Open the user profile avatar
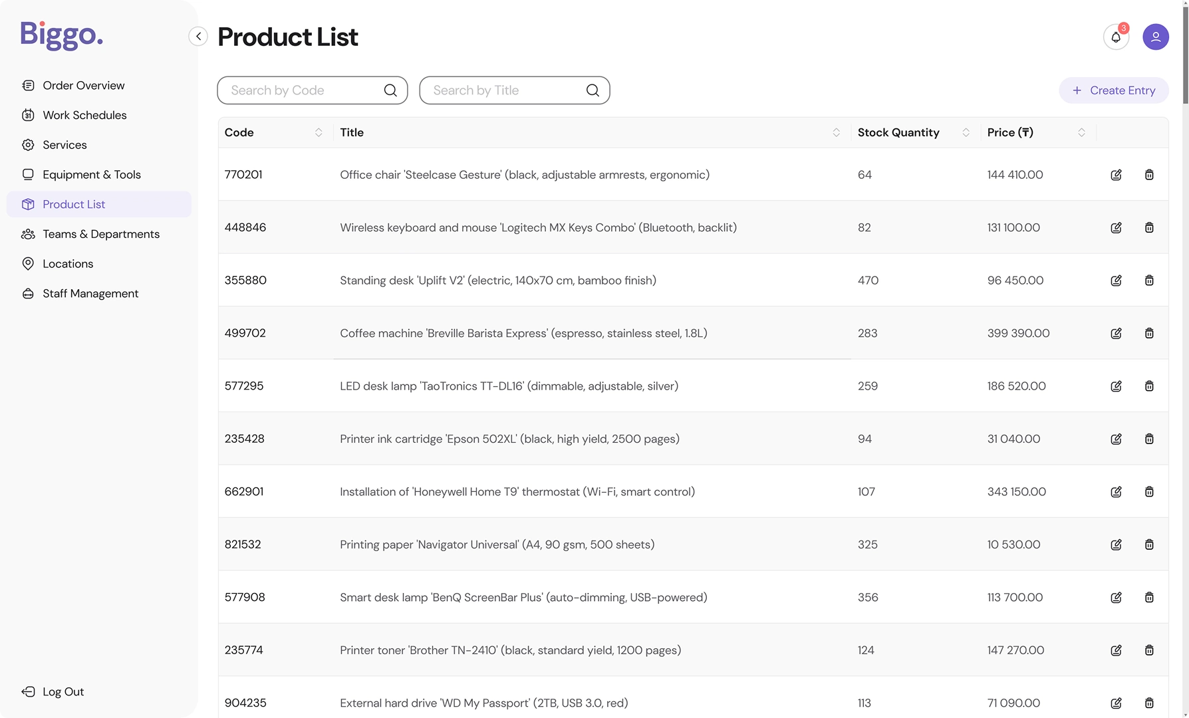1189x718 pixels. [1155, 37]
